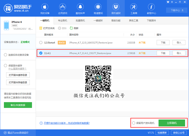
Task: Switch to 高级功能 tab
Action: (x=116, y=21)
